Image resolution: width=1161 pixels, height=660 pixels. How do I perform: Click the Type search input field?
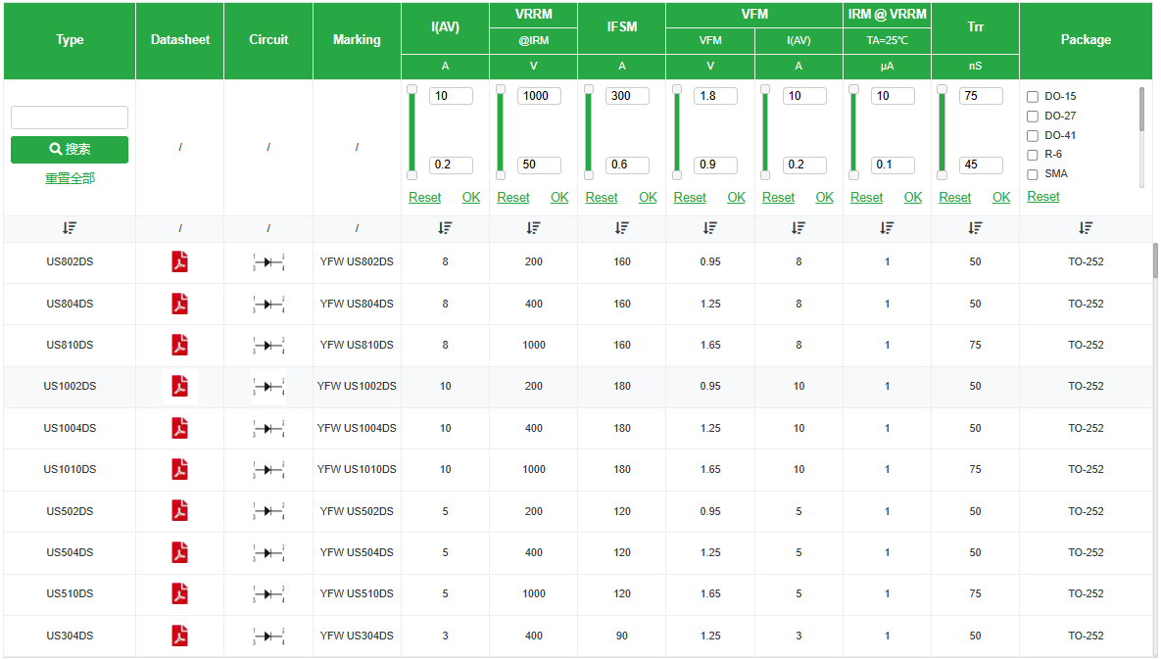pyautogui.click(x=70, y=118)
